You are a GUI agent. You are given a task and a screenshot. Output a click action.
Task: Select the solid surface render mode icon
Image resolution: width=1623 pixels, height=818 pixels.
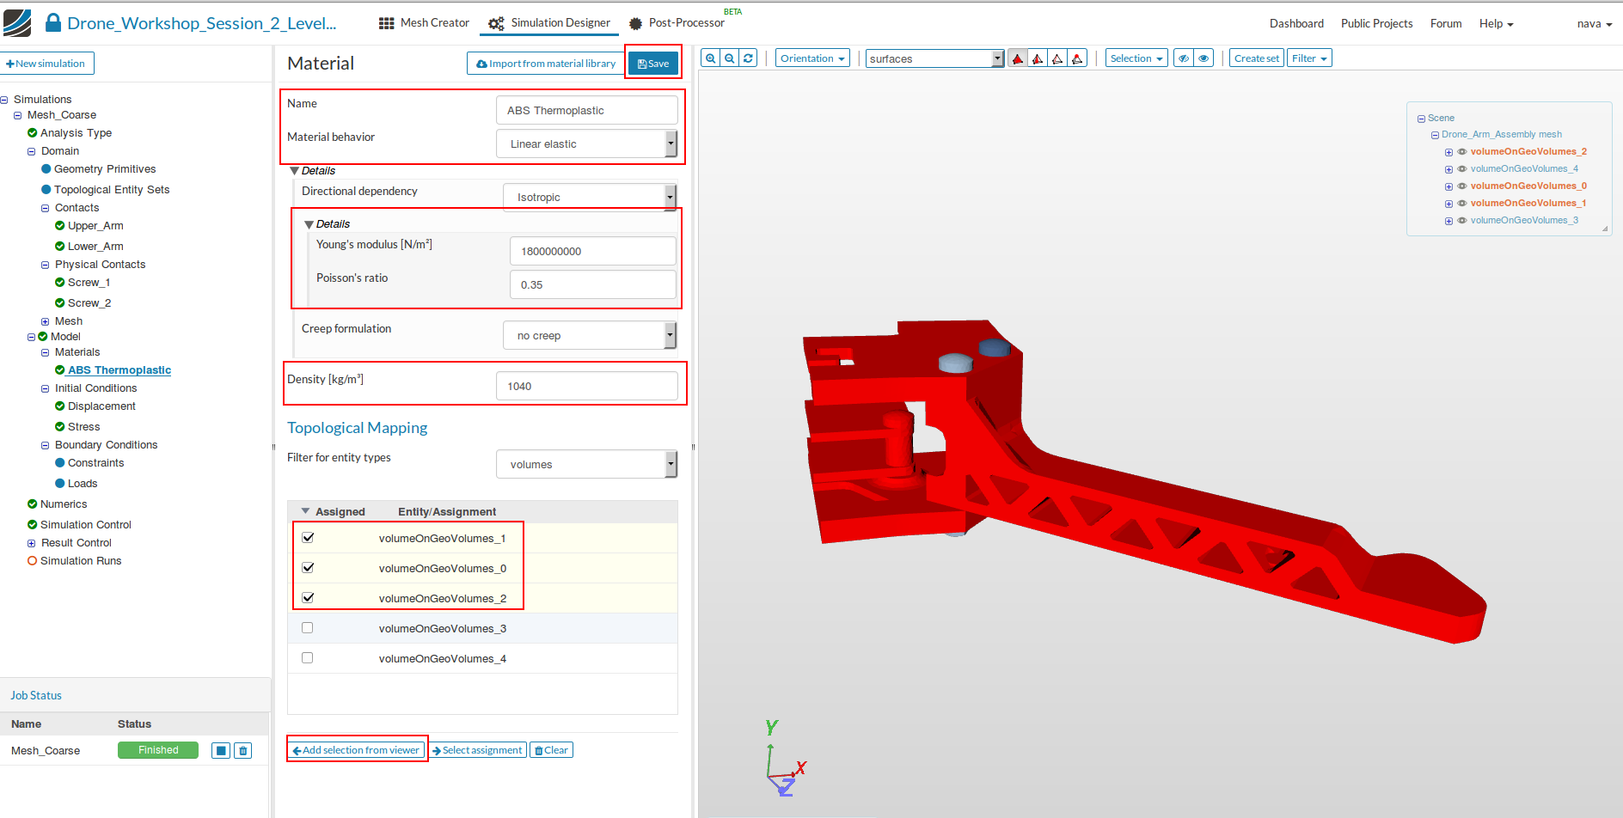pos(1018,58)
